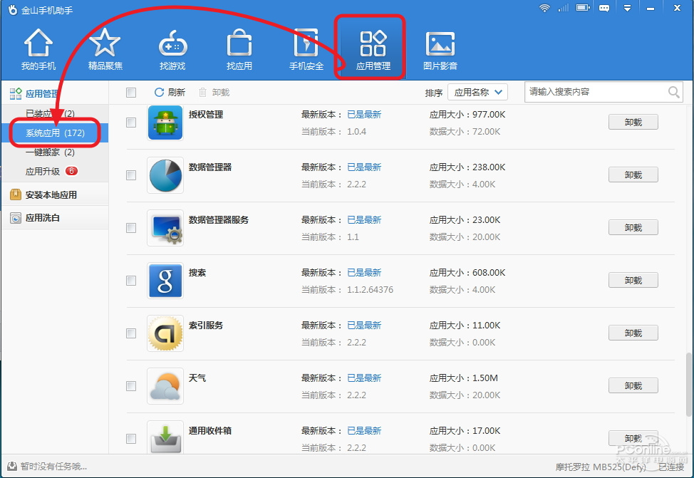The height and width of the screenshot is (478, 694).
Task: Switch to the 应用管理 top tab
Action: tap(373, 50)
